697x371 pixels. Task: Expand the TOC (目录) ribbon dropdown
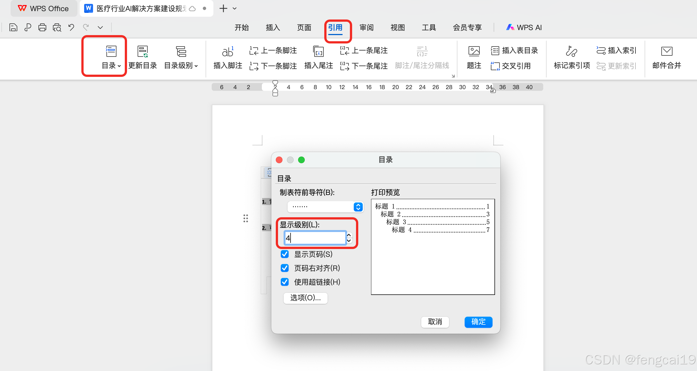111,66
